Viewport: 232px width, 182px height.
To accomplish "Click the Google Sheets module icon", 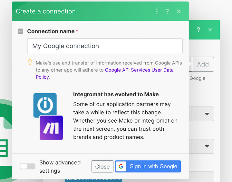I will pyautogui.click(x=6, y=140).
